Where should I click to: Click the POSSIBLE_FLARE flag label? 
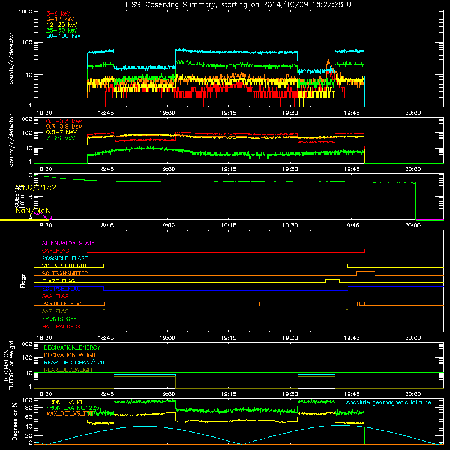pos(65,258)
